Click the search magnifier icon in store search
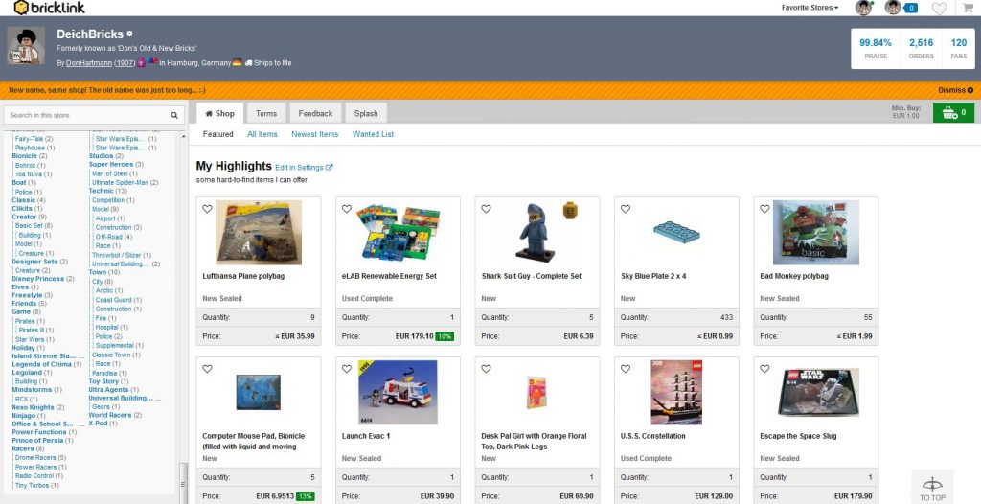The image size is (981, 504). [x=174, y=115]
